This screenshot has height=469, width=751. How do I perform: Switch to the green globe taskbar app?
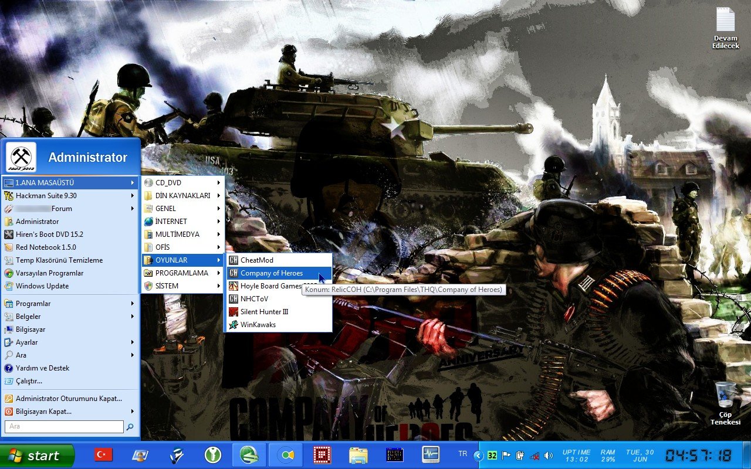(x=249, y=456)
